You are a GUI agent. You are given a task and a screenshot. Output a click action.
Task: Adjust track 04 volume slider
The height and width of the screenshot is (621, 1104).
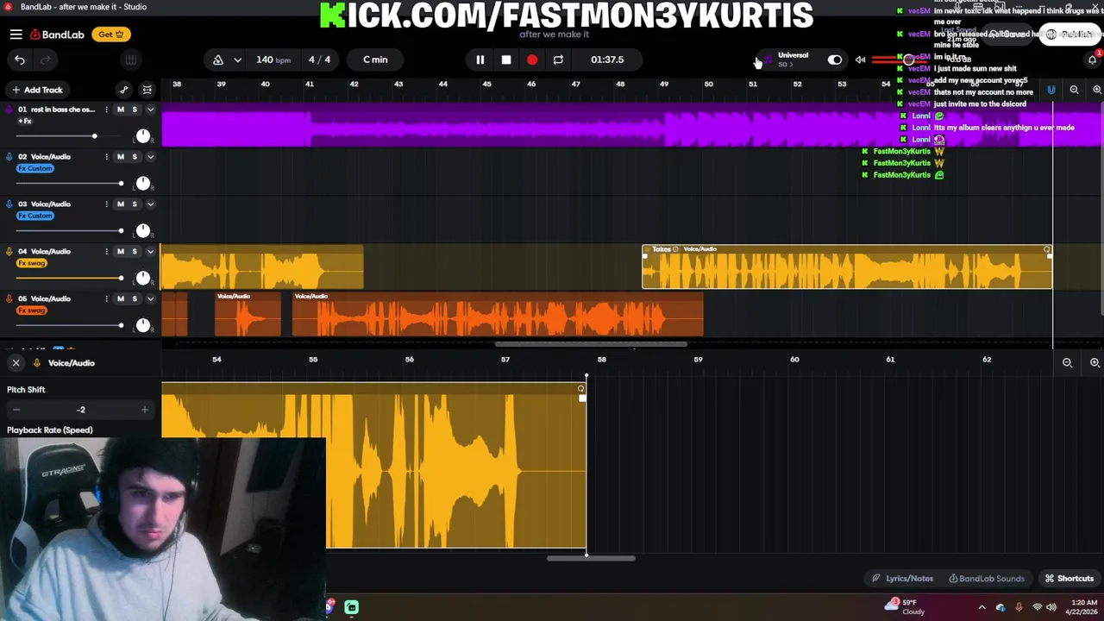point(68,278)
